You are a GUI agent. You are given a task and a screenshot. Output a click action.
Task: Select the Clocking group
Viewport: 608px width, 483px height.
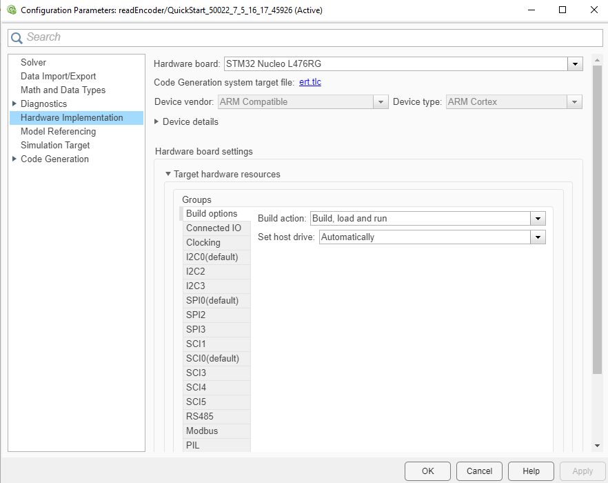pyautogui.click(x=216, y=242)
